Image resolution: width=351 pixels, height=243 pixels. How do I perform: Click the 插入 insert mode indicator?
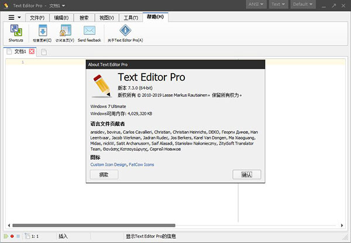point(63,236)
